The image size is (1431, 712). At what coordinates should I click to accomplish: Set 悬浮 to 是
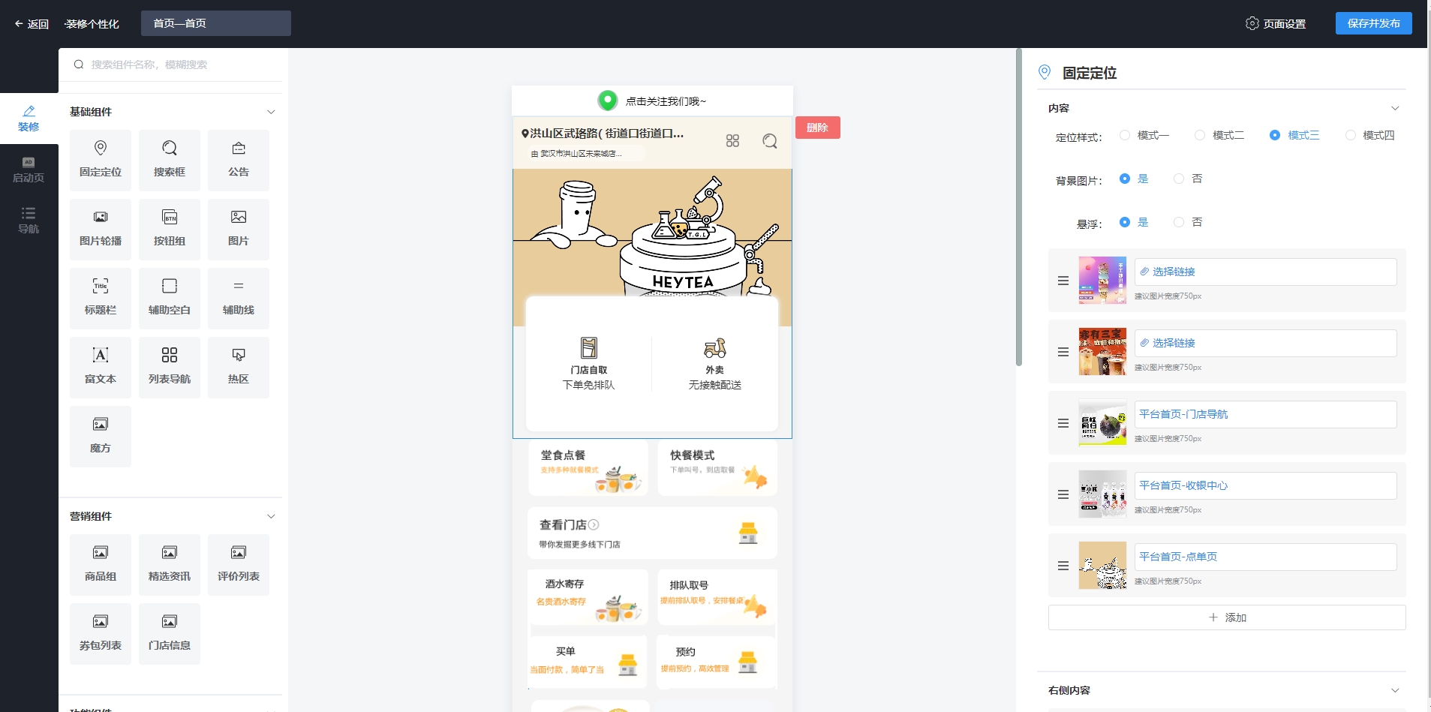tap(1134, 222)
